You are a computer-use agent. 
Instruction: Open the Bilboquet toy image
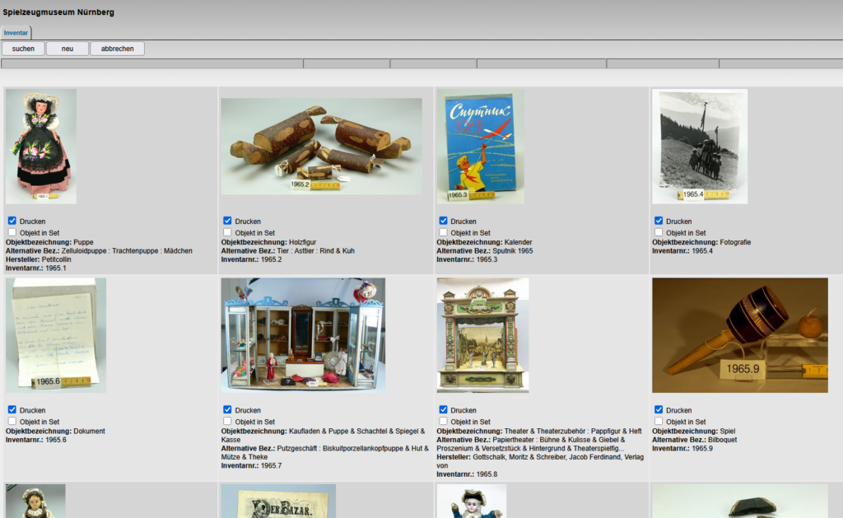(739, 335)
